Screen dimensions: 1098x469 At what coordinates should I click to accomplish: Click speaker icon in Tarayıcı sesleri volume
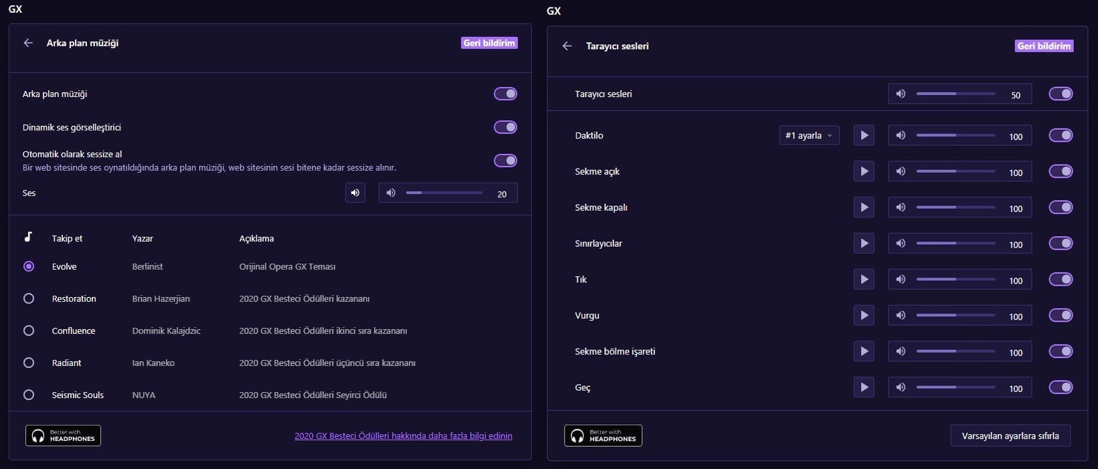tap(901, 94)
